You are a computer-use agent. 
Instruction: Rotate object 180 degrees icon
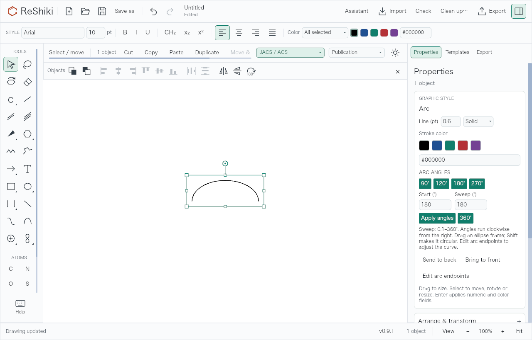point(251,71)
